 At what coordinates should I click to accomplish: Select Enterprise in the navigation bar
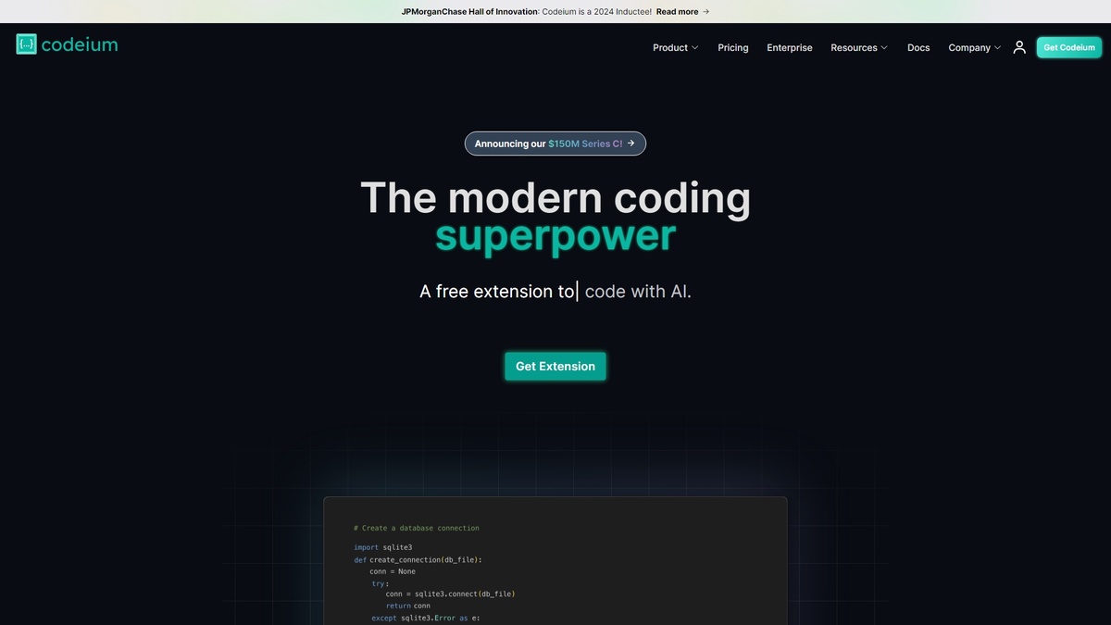pos(789,46)
